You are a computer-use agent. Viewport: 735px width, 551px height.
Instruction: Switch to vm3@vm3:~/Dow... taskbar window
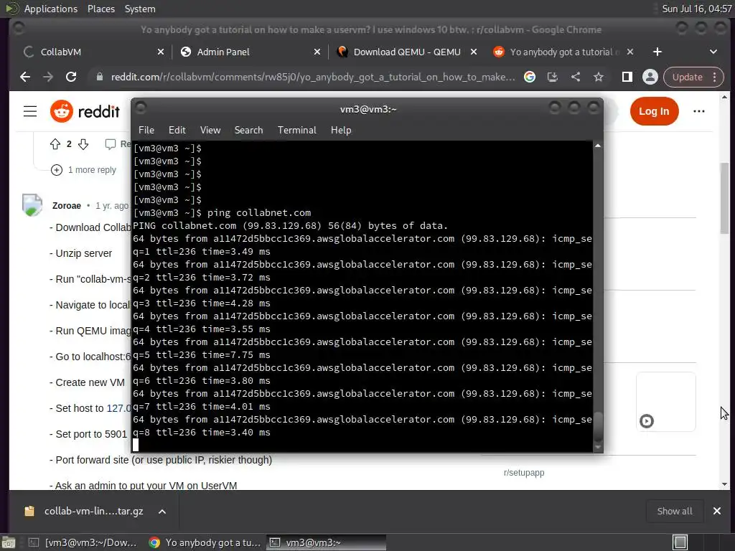point(84,542)
